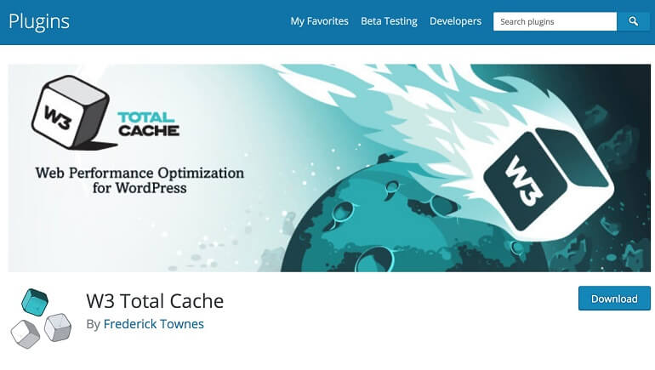
Task: Go to Beta Testing section
Action: (x=389, y=21)
